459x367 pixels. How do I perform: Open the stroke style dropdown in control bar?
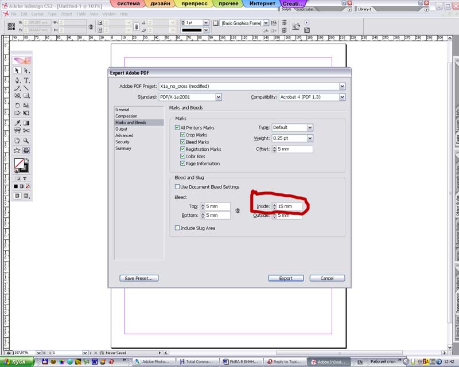(x=206, y=30)
